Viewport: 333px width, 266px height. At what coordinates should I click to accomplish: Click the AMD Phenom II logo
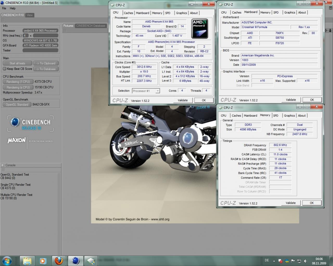click(199, 29)
